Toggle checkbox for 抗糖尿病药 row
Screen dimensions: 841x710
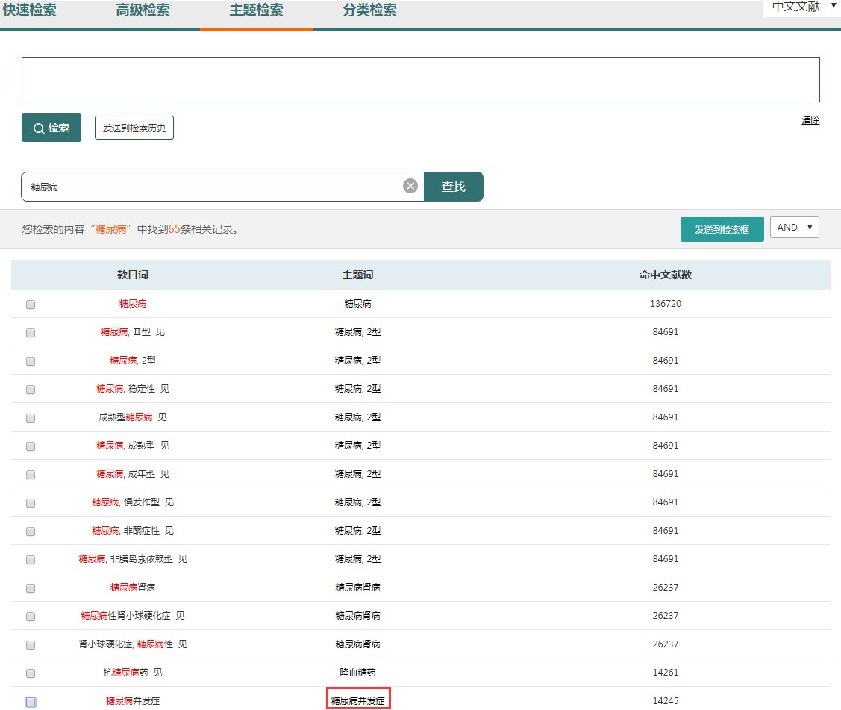pyautogui.click(x=31, y=673)
